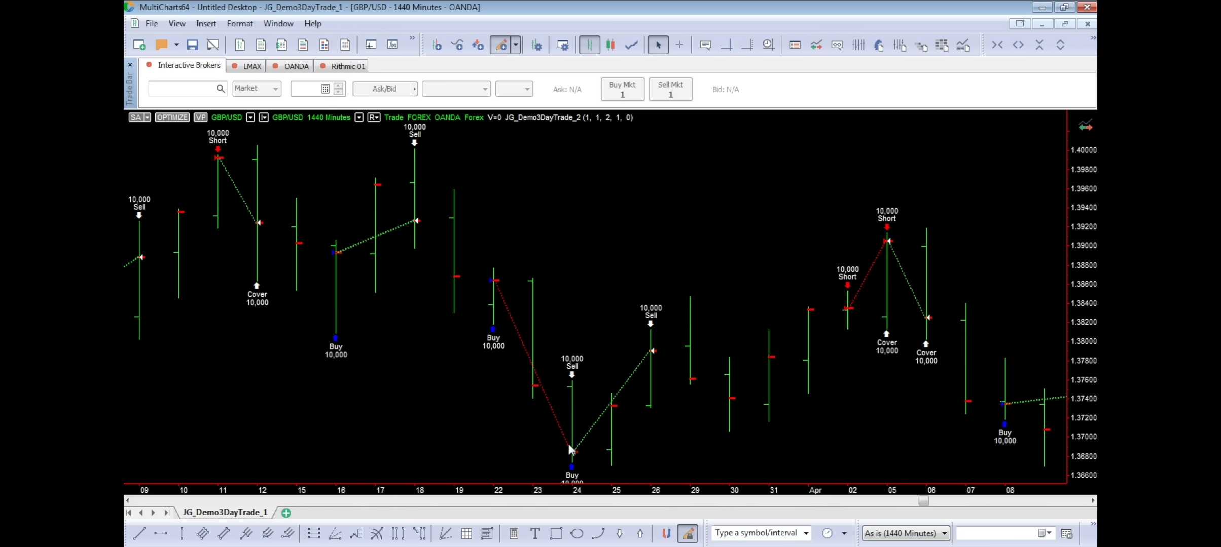Toggle the VP chart status button

[200, 118]
